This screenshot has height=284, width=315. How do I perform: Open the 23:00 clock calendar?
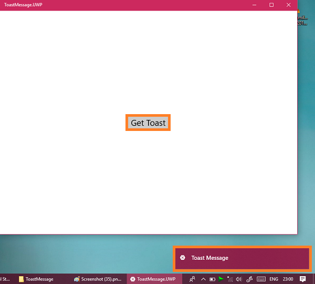coord(288,279)
